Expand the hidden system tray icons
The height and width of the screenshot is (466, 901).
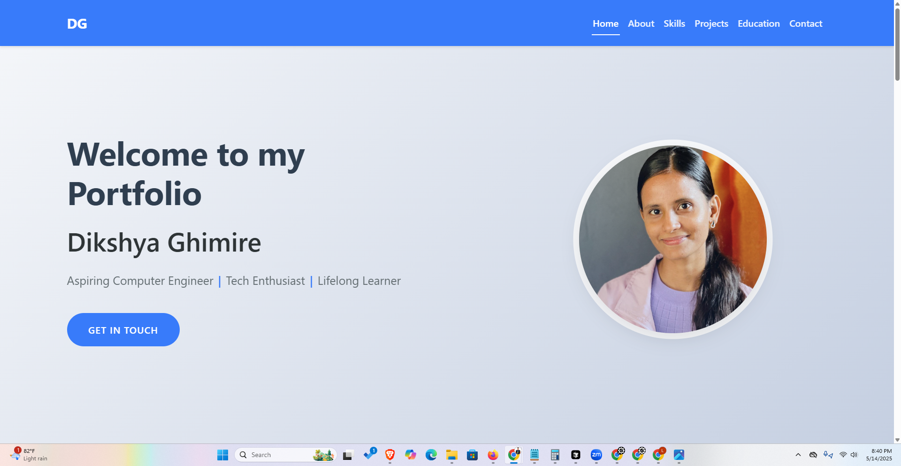(798, 455)
